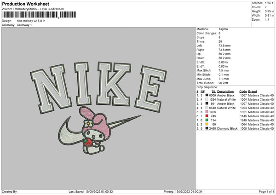Click the white flower on the hood
Viewport: 276px width, 195px height.
coord(87,124)
